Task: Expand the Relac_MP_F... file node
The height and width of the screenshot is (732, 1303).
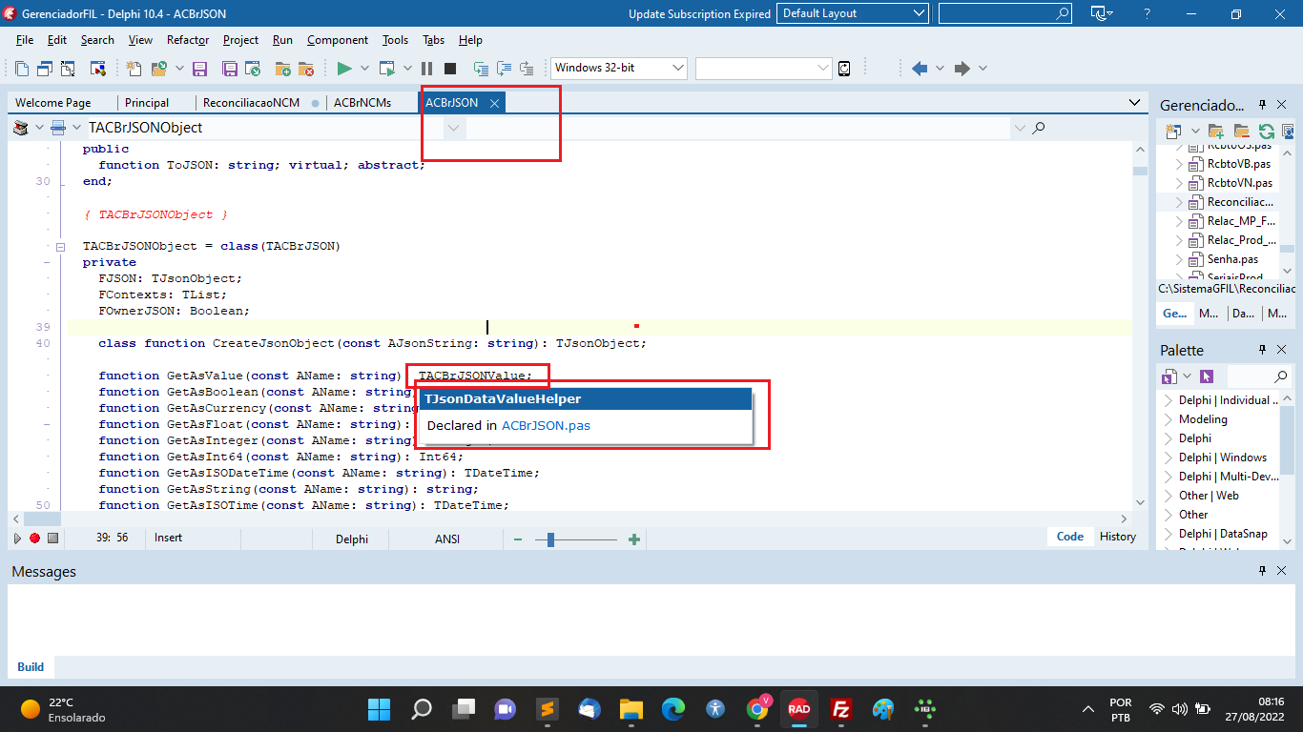Action: [1179, 221]
